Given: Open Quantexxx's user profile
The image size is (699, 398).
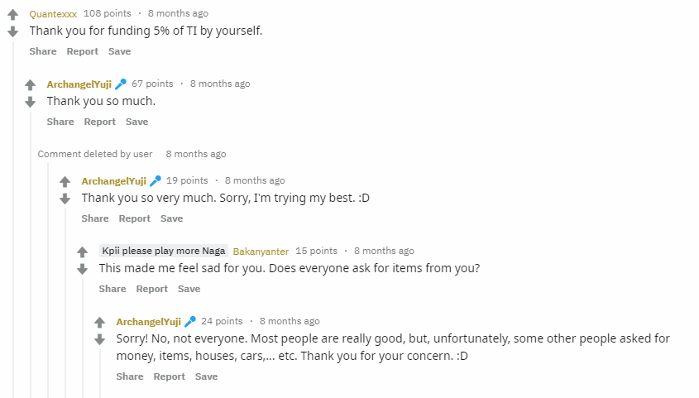Looking at the screenshot, I should tap(53, 14).
